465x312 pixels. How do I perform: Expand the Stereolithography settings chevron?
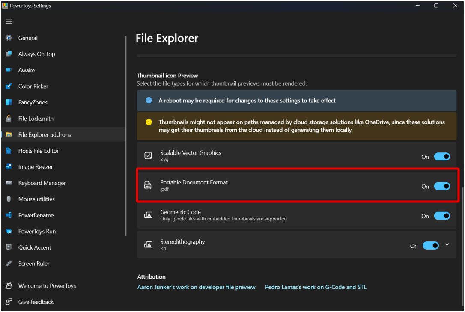[447, 245]
